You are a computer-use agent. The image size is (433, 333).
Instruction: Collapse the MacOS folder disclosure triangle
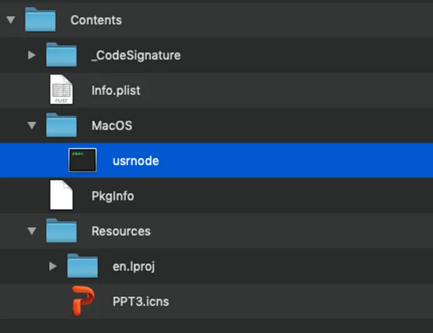[32, 126]
